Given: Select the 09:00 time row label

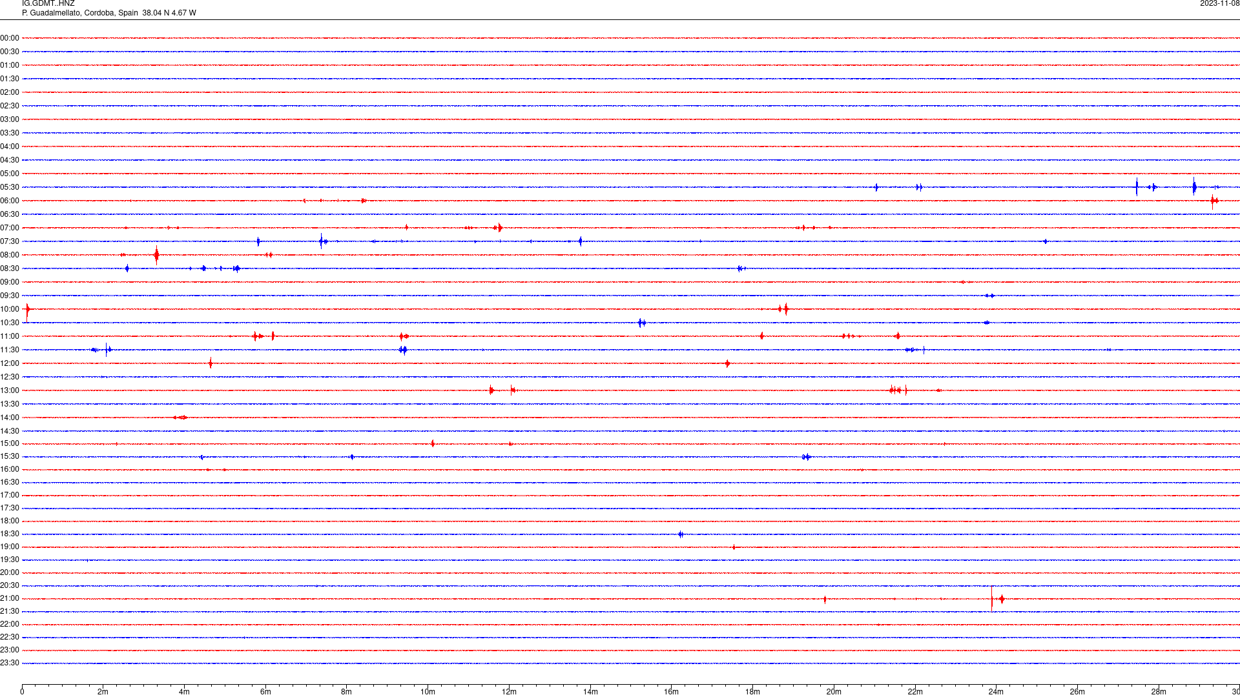Looking at the screenshot, I should coord(10,282).
